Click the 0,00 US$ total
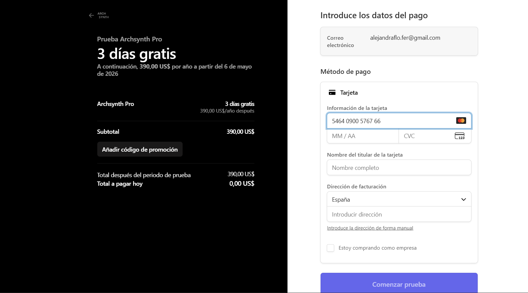 [x=242, y=183]
